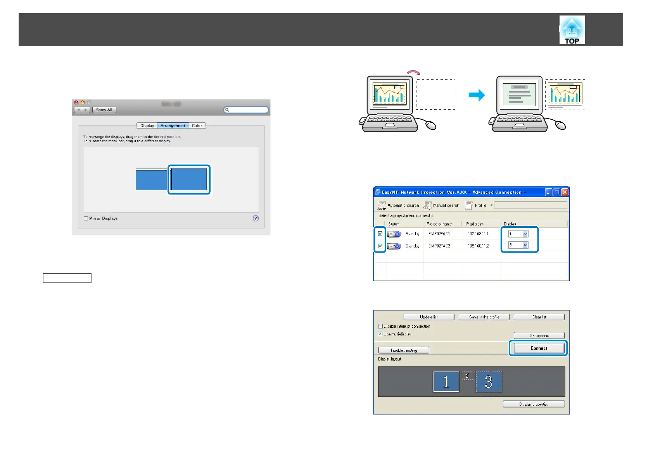
Task: Click the Automatic search icon
Action: [x=382, y=205]
